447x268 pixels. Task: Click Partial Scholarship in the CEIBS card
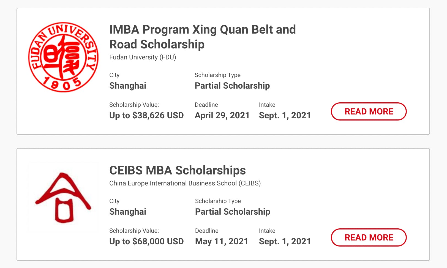click(x=233, y=212)
